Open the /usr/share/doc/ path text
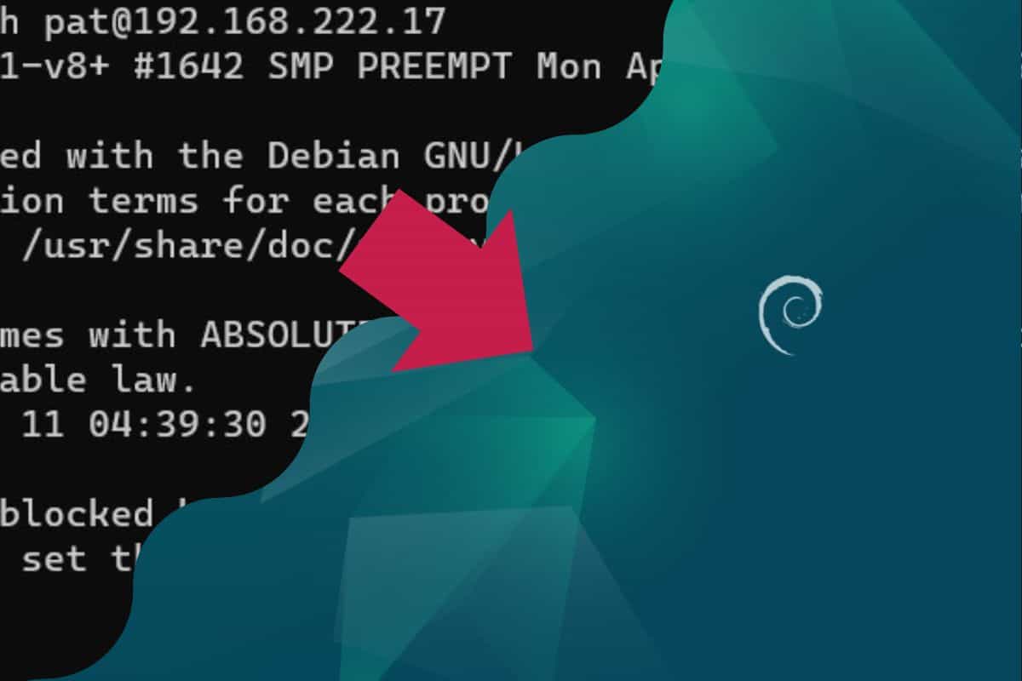 182,247
